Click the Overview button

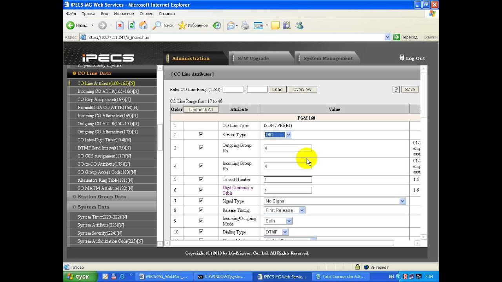pyautogui.click(x=302, y=89)
